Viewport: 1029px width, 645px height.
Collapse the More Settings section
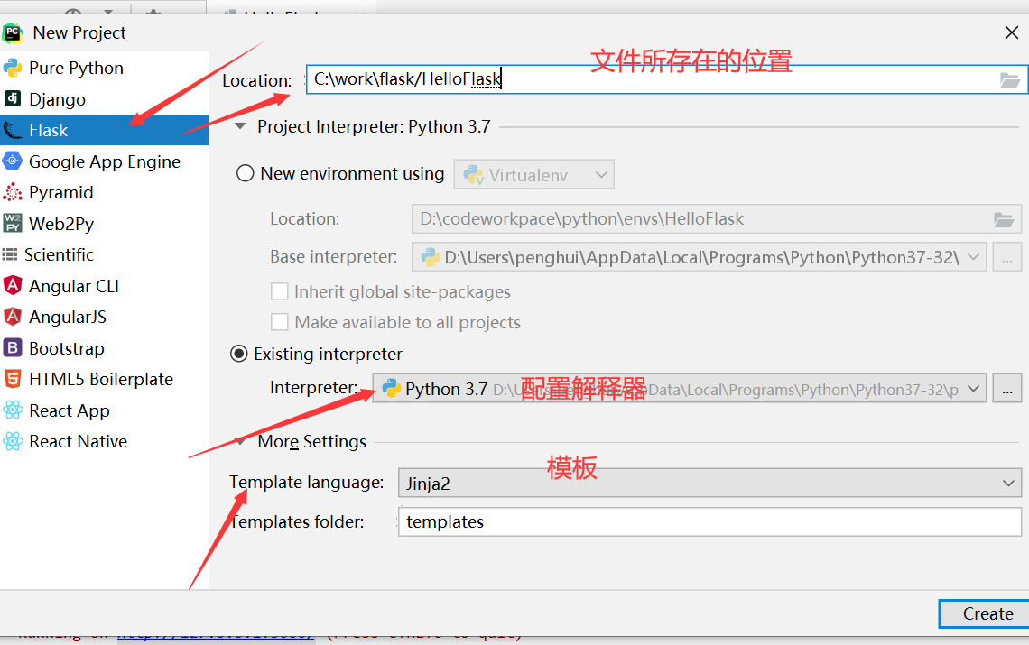coord(240,441)
